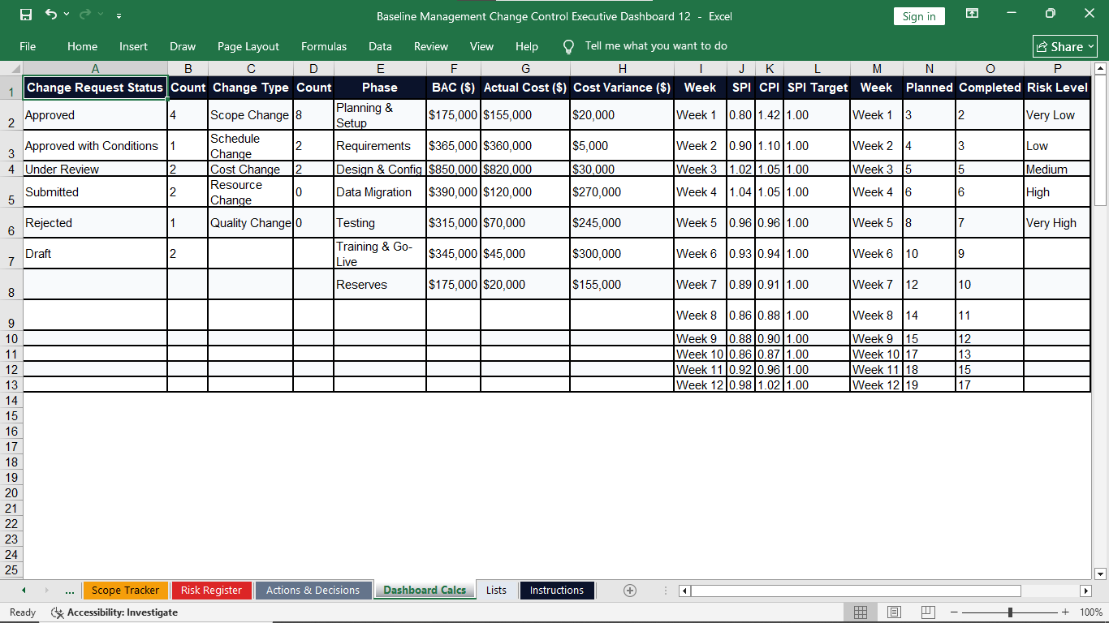Switch to the Lists sheet tab

click(496, 591)
